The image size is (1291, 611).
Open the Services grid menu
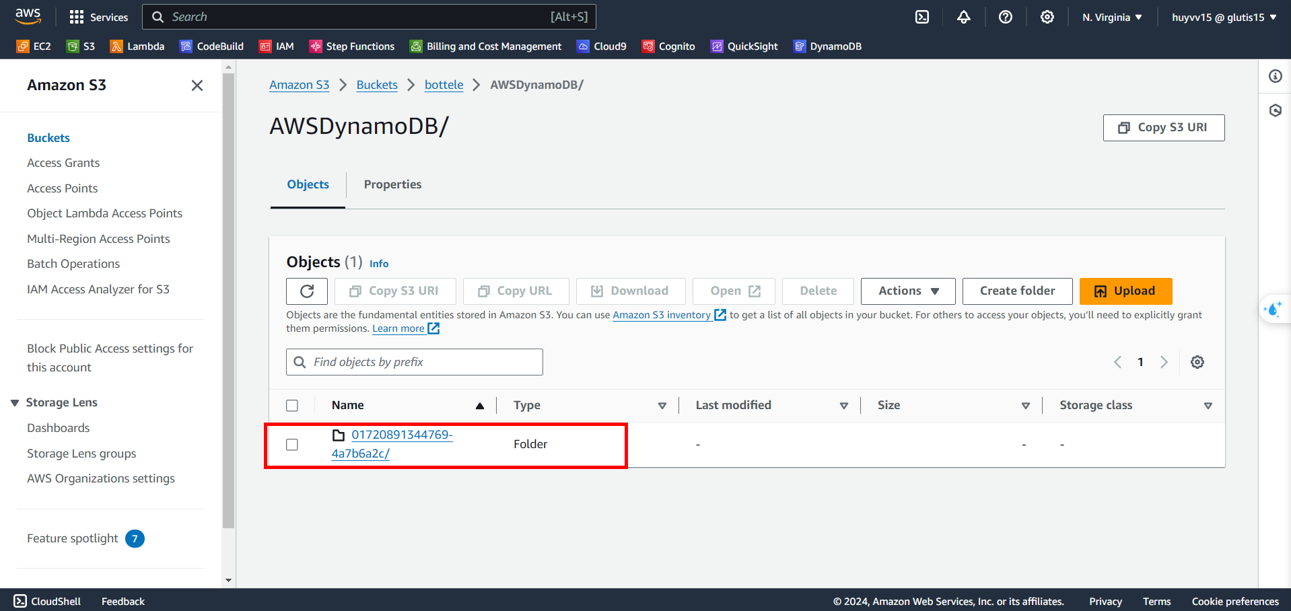99,17
